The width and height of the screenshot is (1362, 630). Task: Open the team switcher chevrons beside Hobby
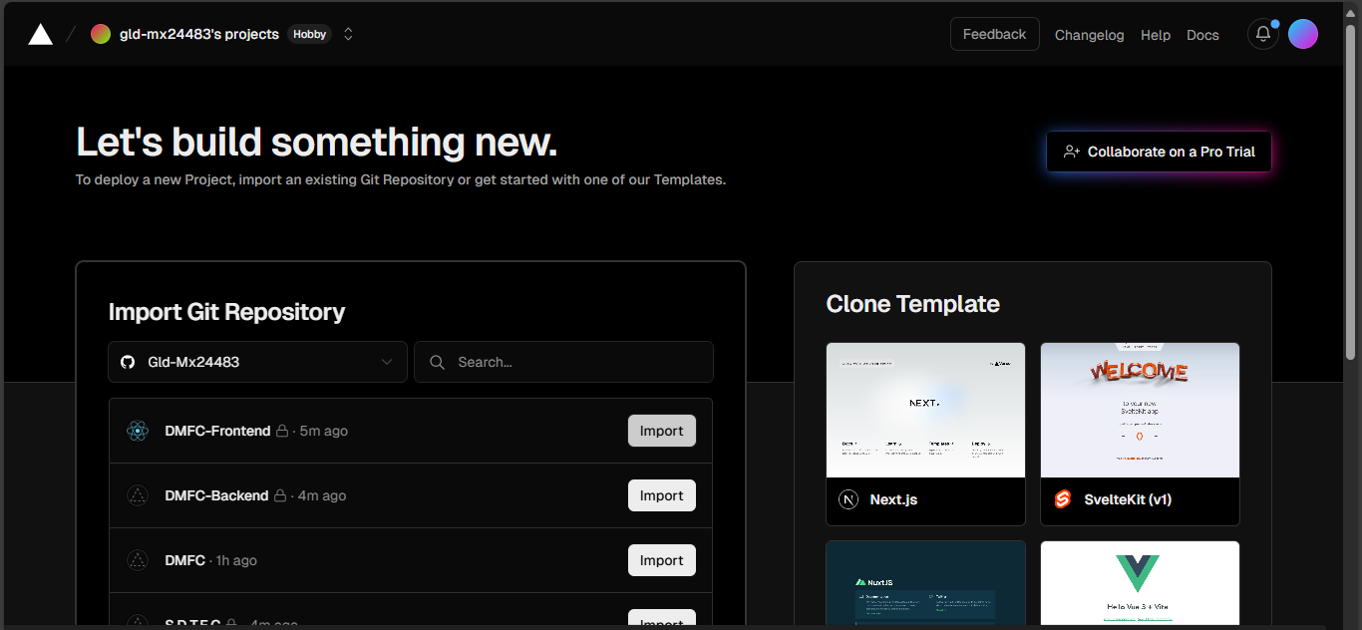[347, 33]
